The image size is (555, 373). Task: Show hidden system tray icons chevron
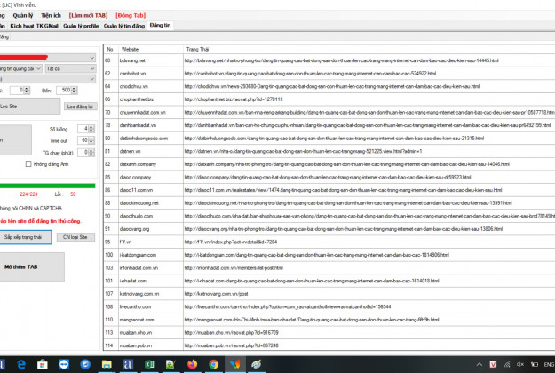pos(480,364)
